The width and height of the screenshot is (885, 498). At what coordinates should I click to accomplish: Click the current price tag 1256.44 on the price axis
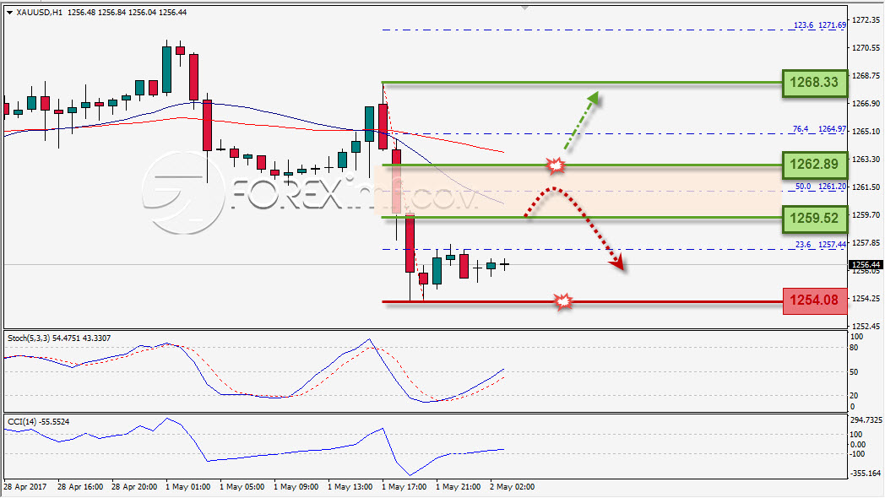coord(866,264)
